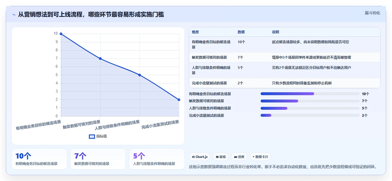Click the 5个 value in the table
Screen dimensions: 392x181
[240, 68]
